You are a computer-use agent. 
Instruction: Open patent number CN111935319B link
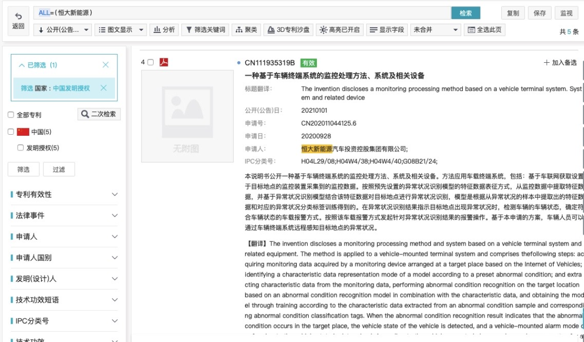(x=270, y=63)
